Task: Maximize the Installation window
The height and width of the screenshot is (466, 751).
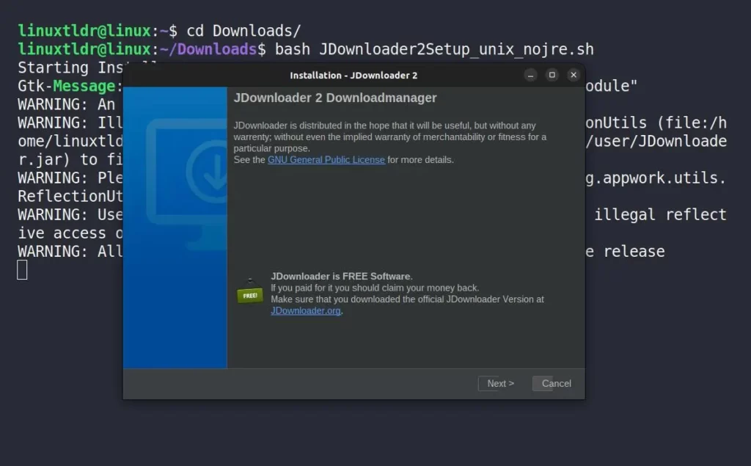Action: click(x=552, y=76)
